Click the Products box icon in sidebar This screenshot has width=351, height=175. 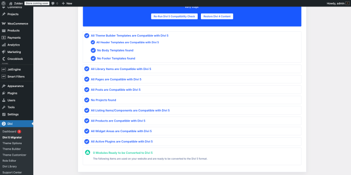point(4,30)
